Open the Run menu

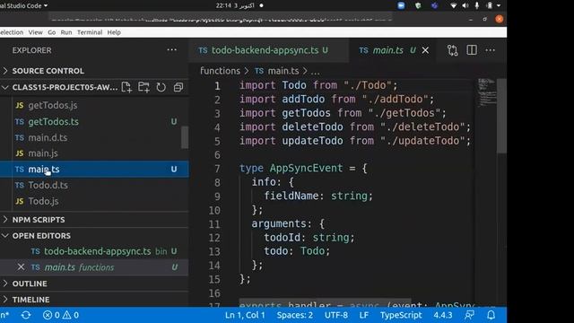[66, 32]
